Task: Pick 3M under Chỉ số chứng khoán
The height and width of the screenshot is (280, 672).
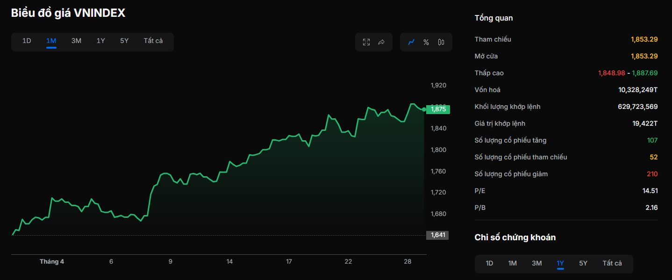Action: tap(537, 263)
